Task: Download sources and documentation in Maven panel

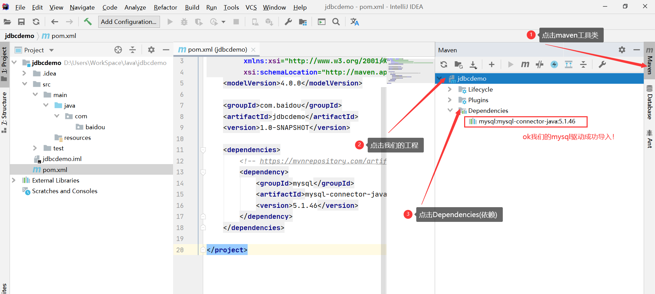Action: tap(473, 64)
